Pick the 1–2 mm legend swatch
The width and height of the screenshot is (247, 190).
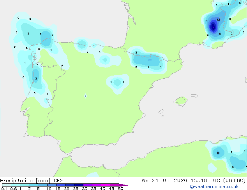pyautogui.click(x=25, y=185)
